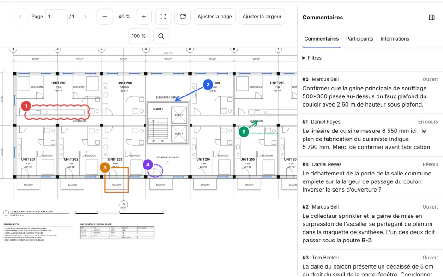Select purple annotation marker 4
The image size is (443, 277).
coord(148,164)
